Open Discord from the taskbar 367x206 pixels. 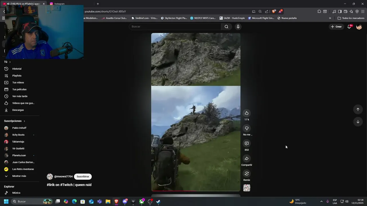tap(125, 202)
